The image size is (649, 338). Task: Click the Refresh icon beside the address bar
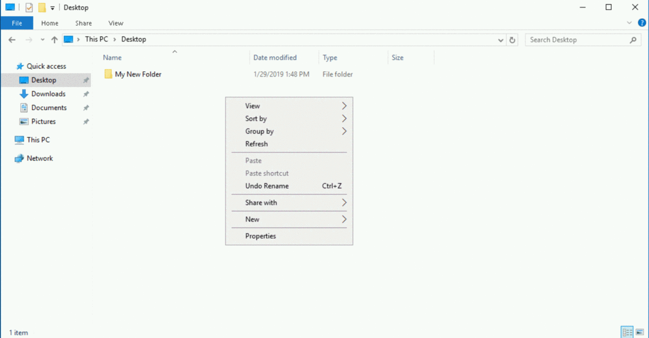pos(512,39)
